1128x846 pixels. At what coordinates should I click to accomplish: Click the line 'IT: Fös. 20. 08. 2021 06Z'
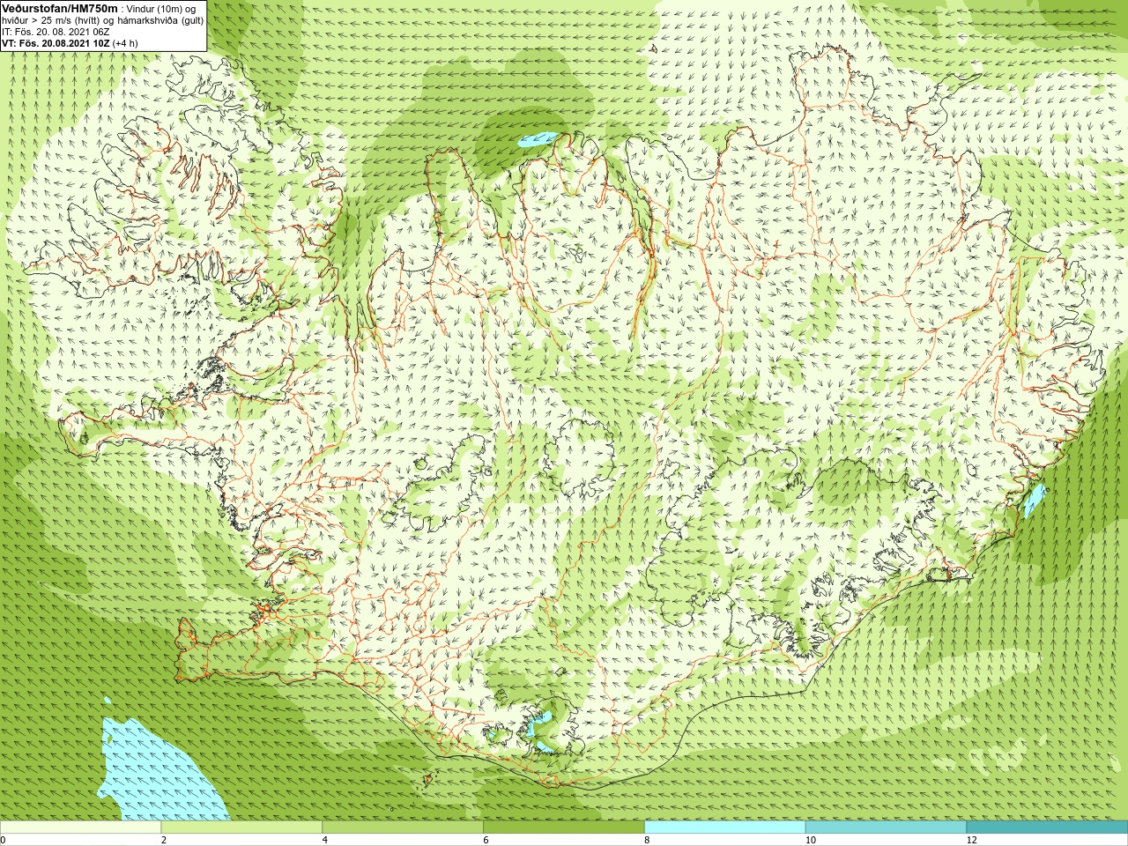click(56, 32)
